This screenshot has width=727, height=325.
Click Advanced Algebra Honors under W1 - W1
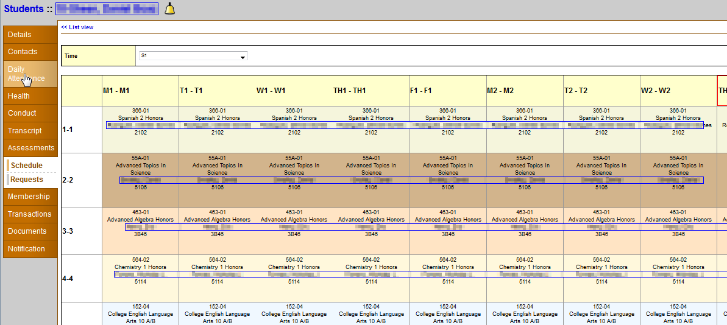pyautogui.click(x=294, y=220)
